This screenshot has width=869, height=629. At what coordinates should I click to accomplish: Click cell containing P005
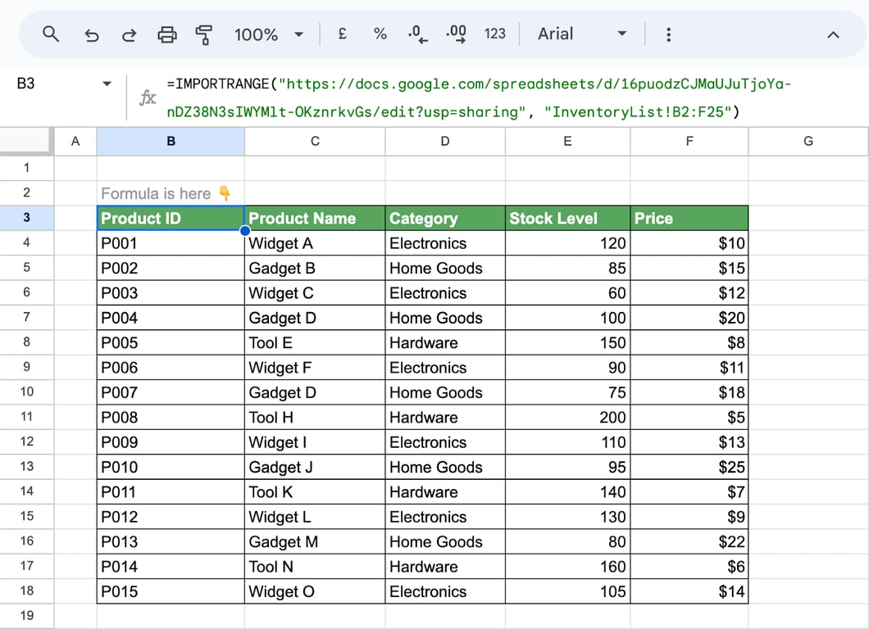(171, 342)
